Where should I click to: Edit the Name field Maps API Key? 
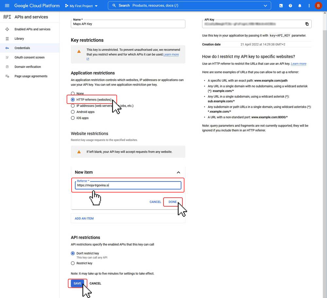point(128,24)
